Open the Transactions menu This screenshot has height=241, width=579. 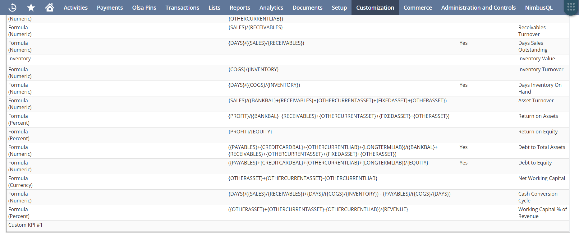pos(182,7)
